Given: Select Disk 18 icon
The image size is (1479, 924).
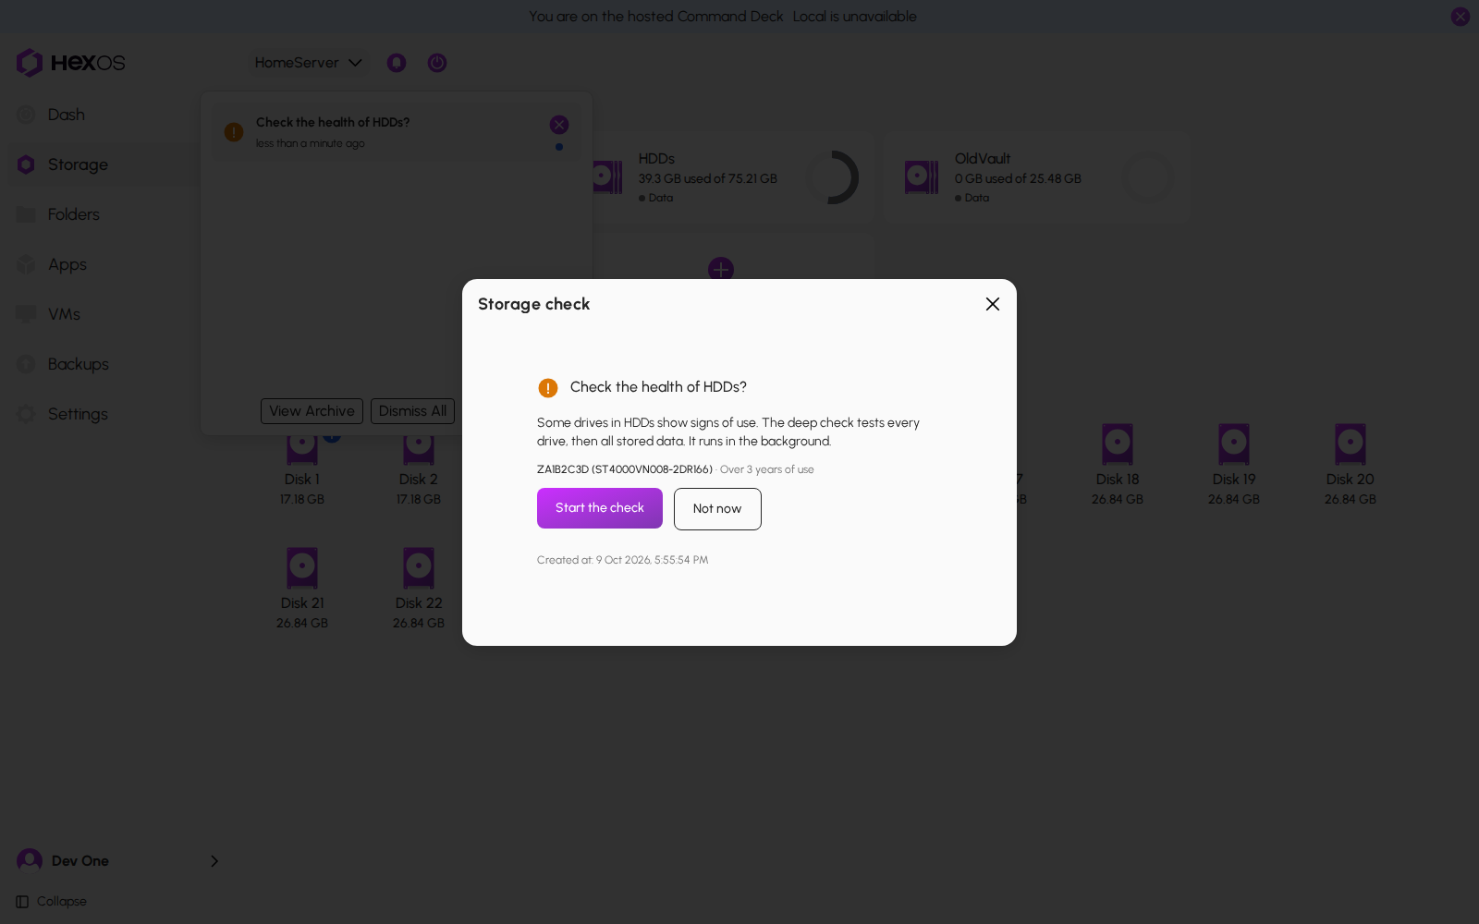Looking at the screenshot, I should [1118, 444].
